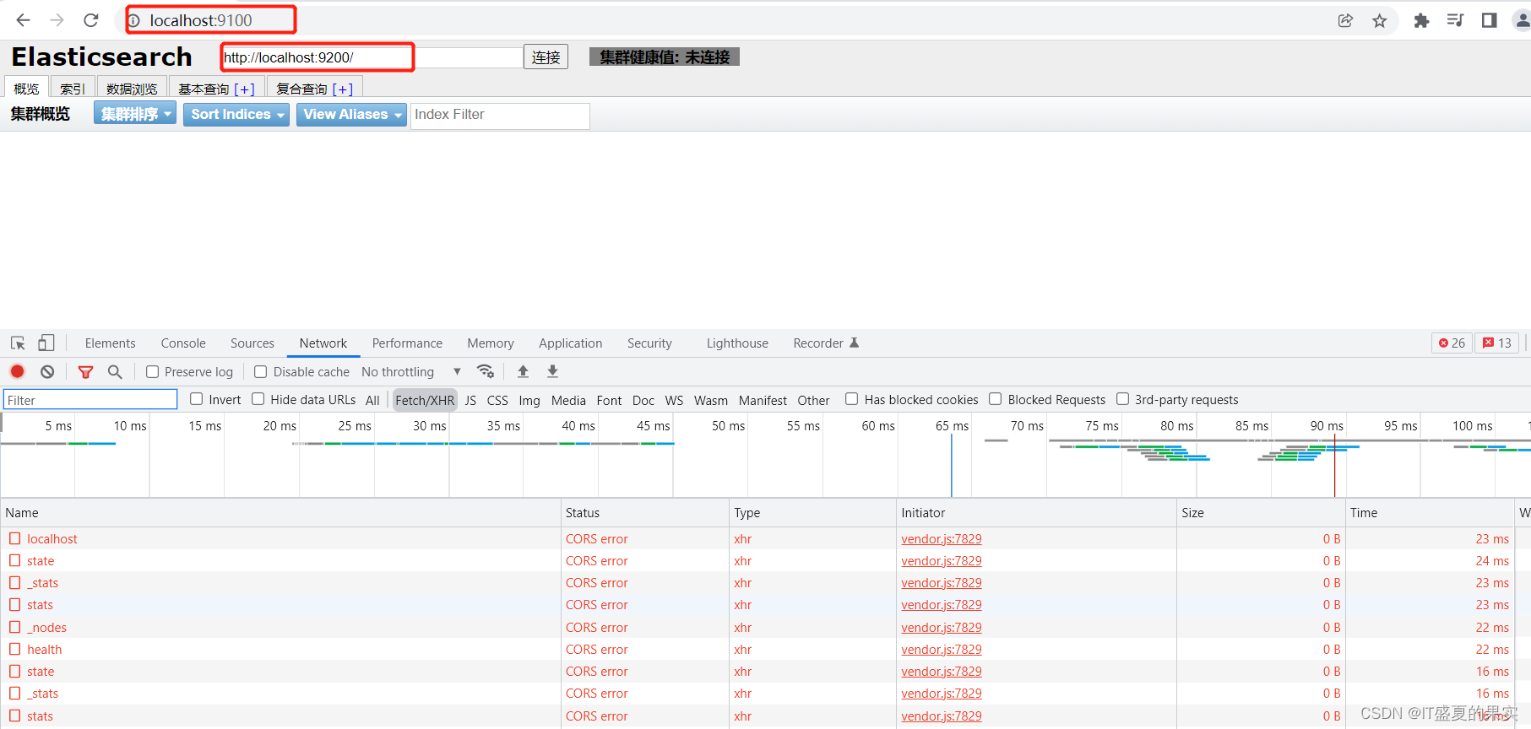Screen dimensions: 1531x729
Task: Toggle Hide data URLs checkbox
Action: [x=258, y=399]
